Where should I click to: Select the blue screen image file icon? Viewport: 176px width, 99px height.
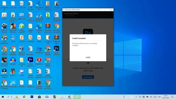(x=39, y=50)
